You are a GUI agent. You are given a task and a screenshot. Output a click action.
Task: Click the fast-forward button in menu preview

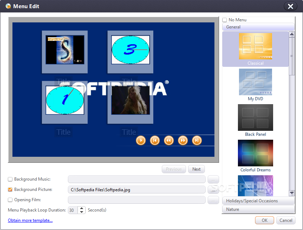point(183,140)
